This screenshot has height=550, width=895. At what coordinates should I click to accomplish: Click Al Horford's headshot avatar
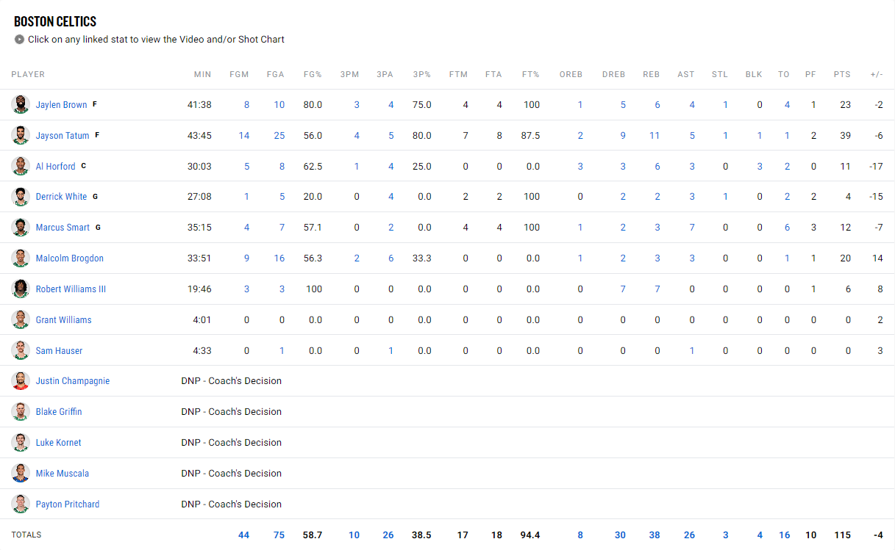21,166
